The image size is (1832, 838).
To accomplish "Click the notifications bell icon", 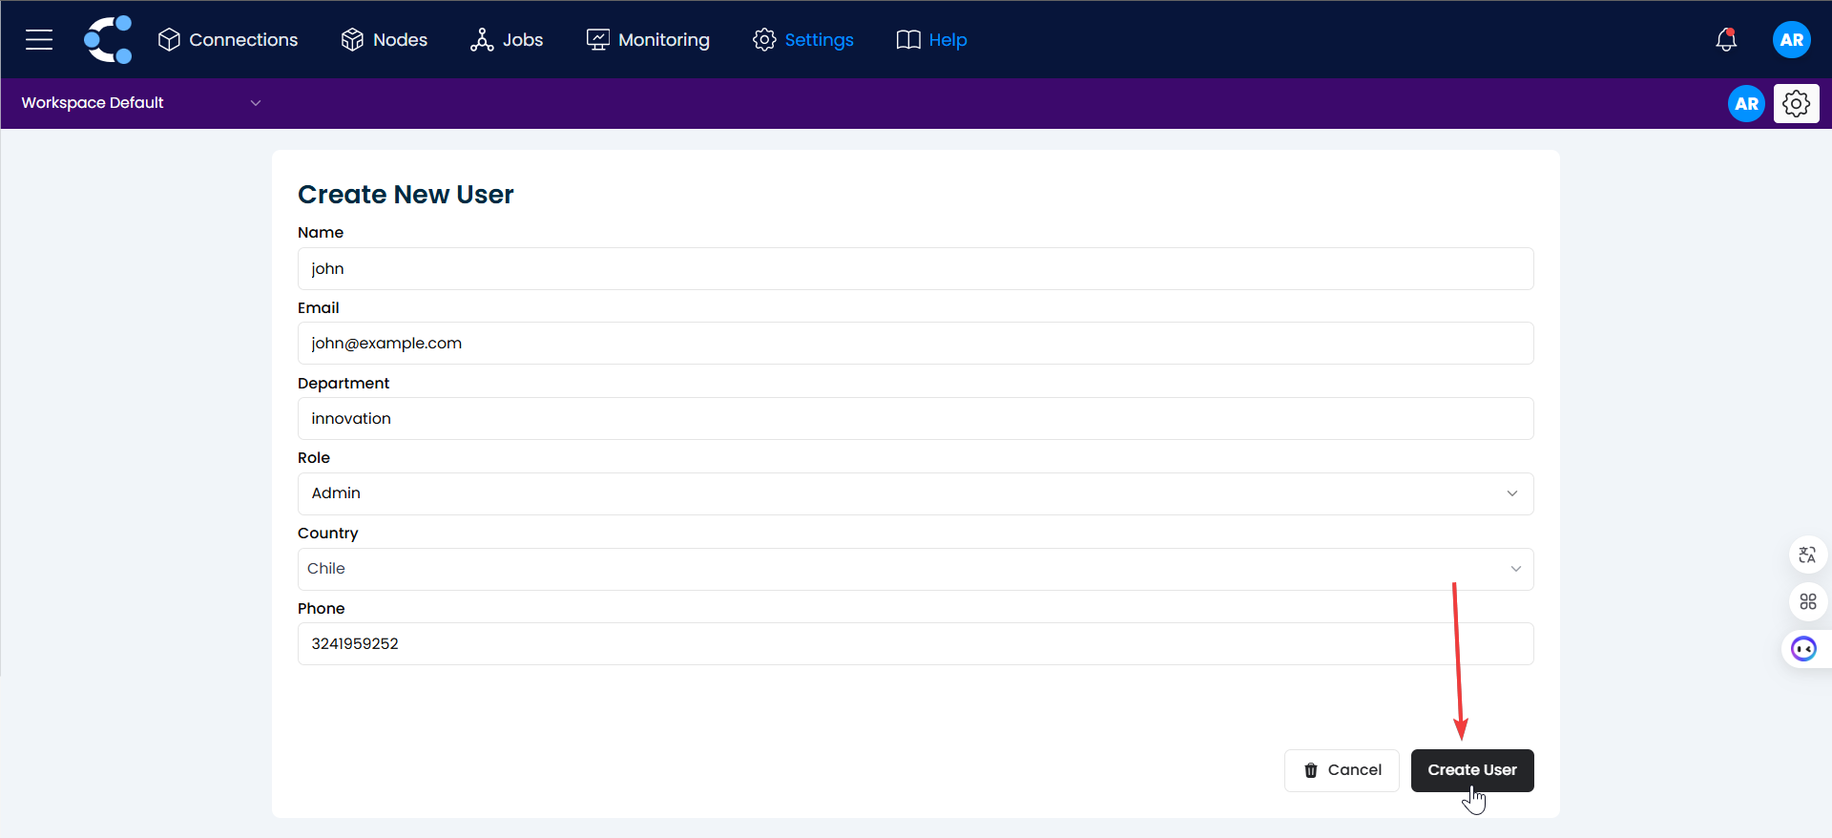I will coord(1726,39).
